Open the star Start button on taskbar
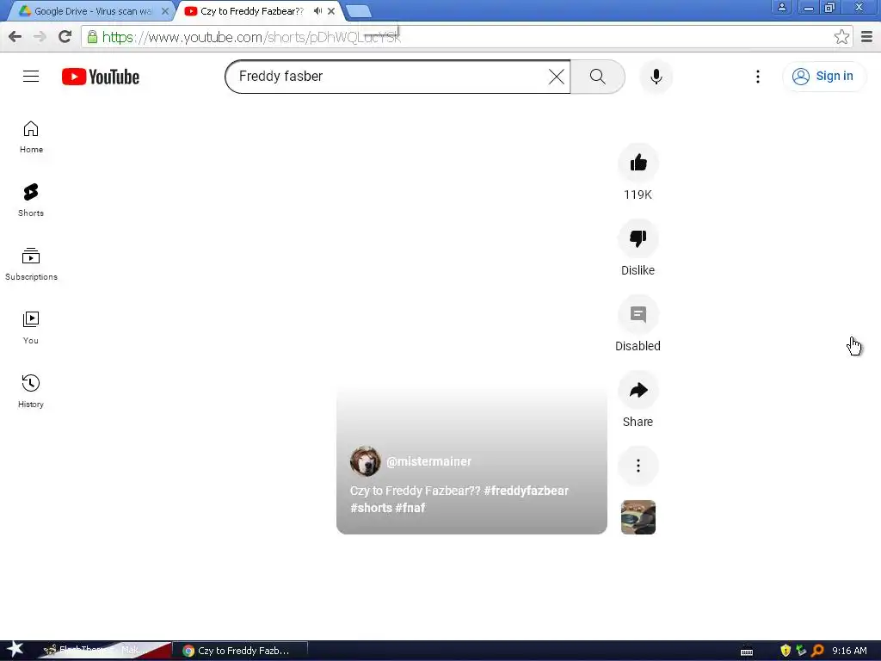 [x=15, y=650]
